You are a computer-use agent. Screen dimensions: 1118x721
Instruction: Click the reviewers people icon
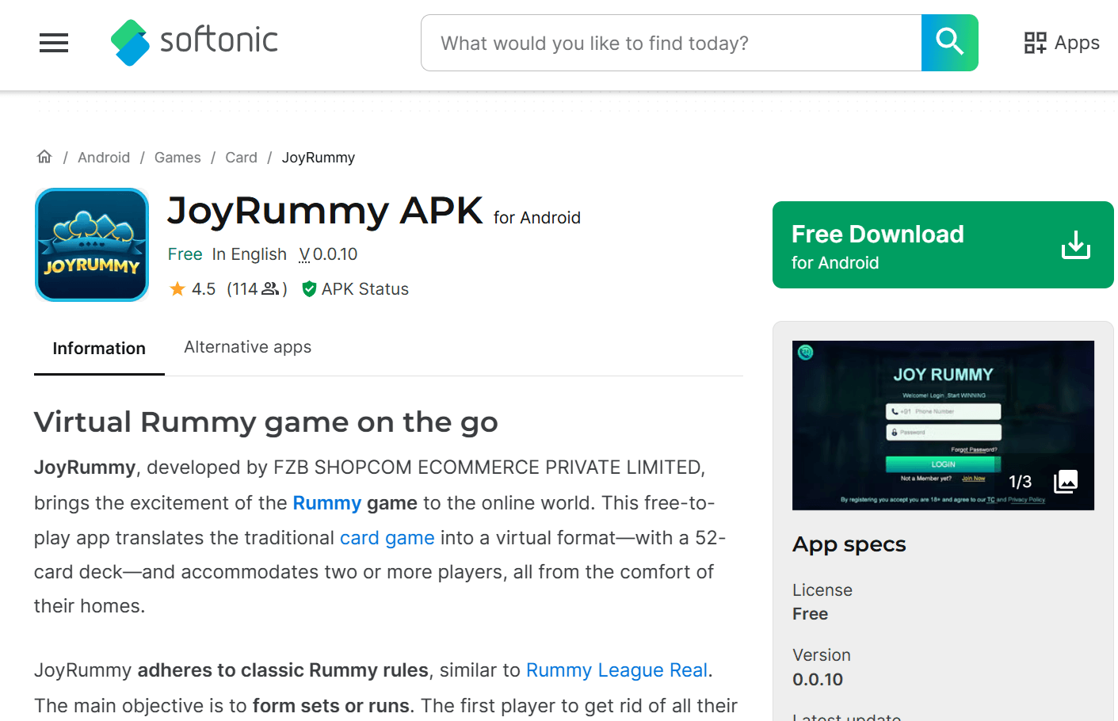pos(270,289)
